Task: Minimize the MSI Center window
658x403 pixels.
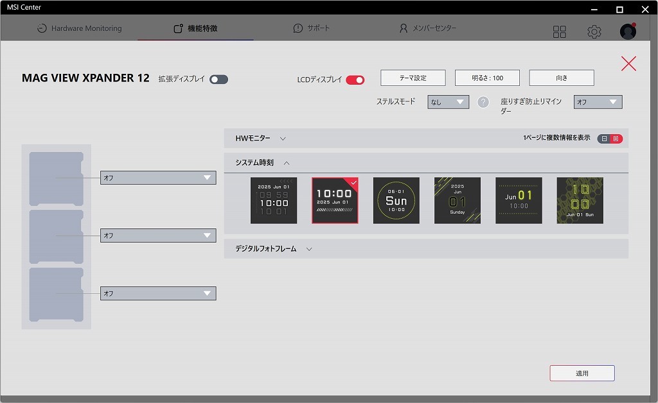Action: tap(594, 9)
